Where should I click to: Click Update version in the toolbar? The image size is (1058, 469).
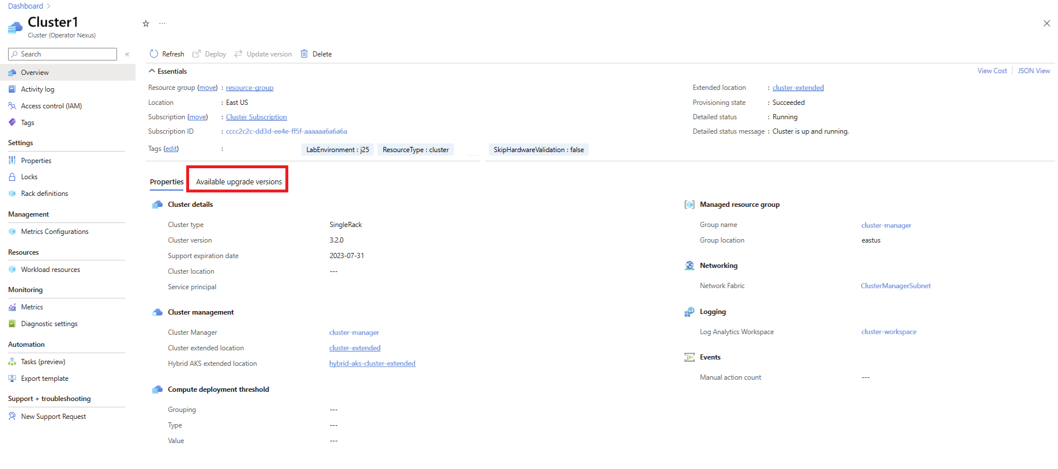(263, 54)
